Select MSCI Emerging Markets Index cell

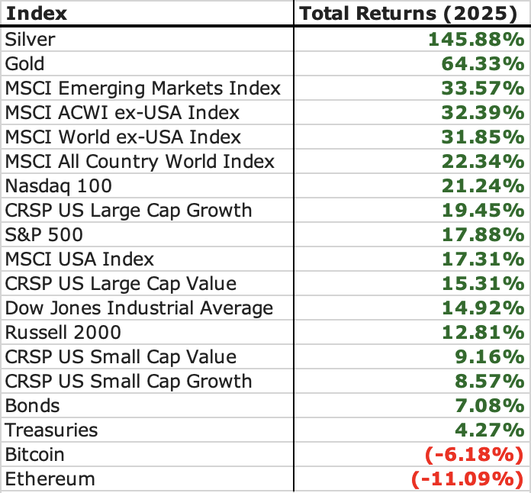coord(143,89)
